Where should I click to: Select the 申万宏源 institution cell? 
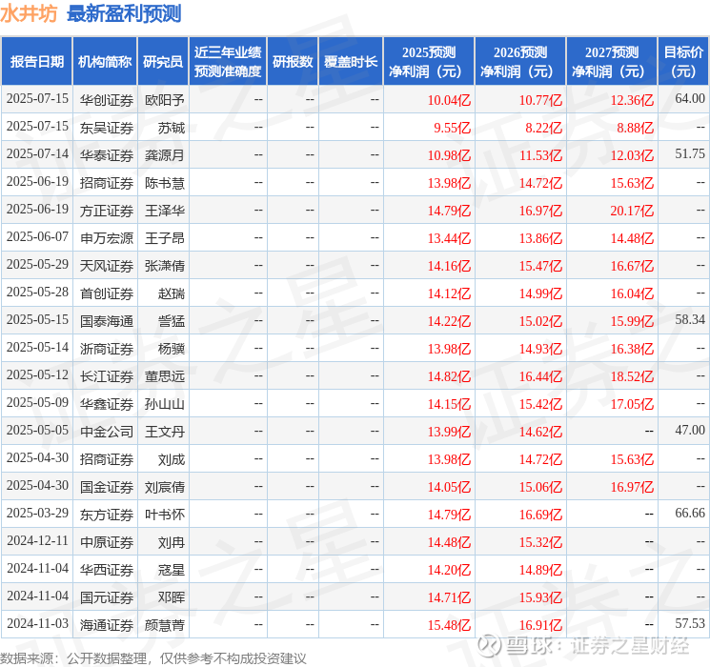(x=107, y=238)
